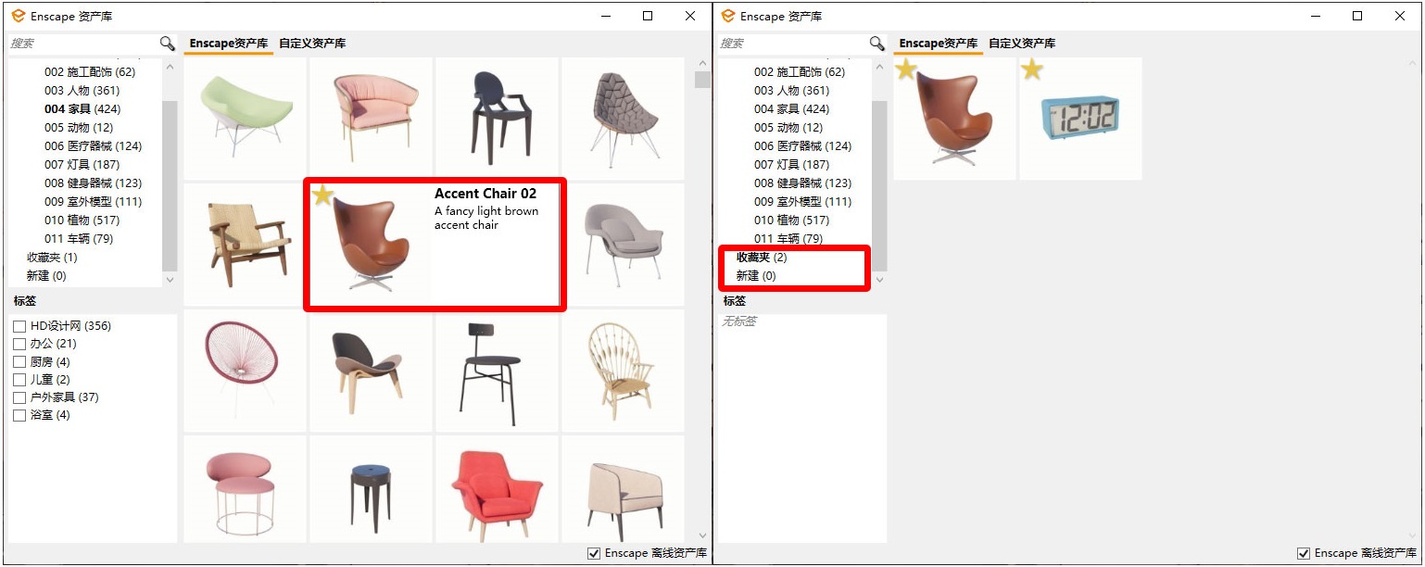Select the grey womb lounge chair thumbnail

coord(623,245)
